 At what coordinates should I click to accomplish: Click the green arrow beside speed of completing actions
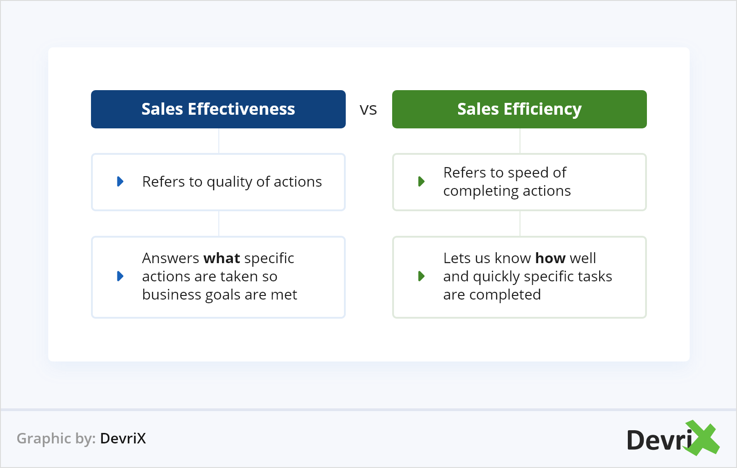point(421,182)
